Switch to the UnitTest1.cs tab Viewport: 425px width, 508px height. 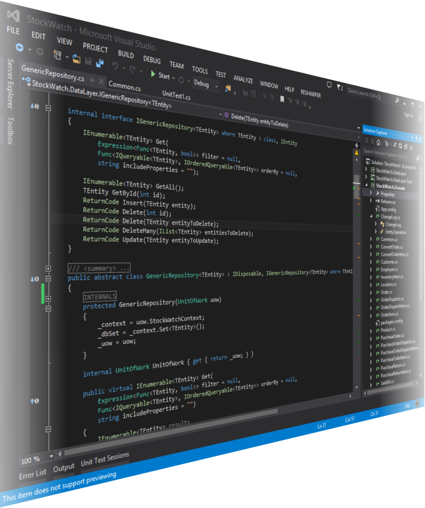176,95
